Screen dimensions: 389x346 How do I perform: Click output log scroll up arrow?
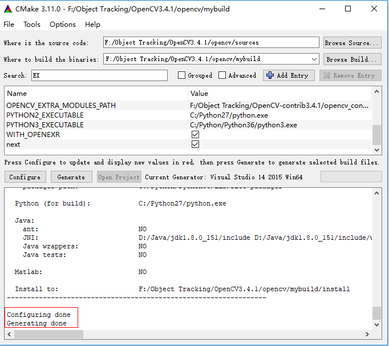(x=376, y=193)
